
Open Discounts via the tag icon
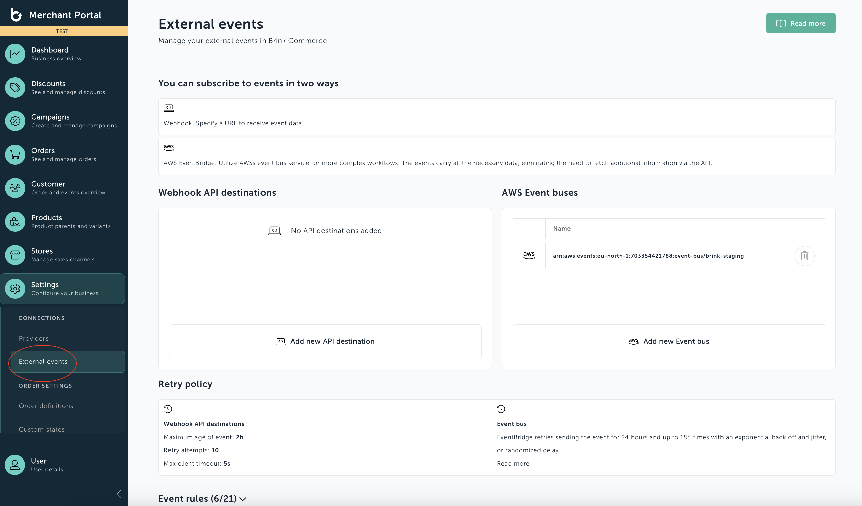pos(15,88)
